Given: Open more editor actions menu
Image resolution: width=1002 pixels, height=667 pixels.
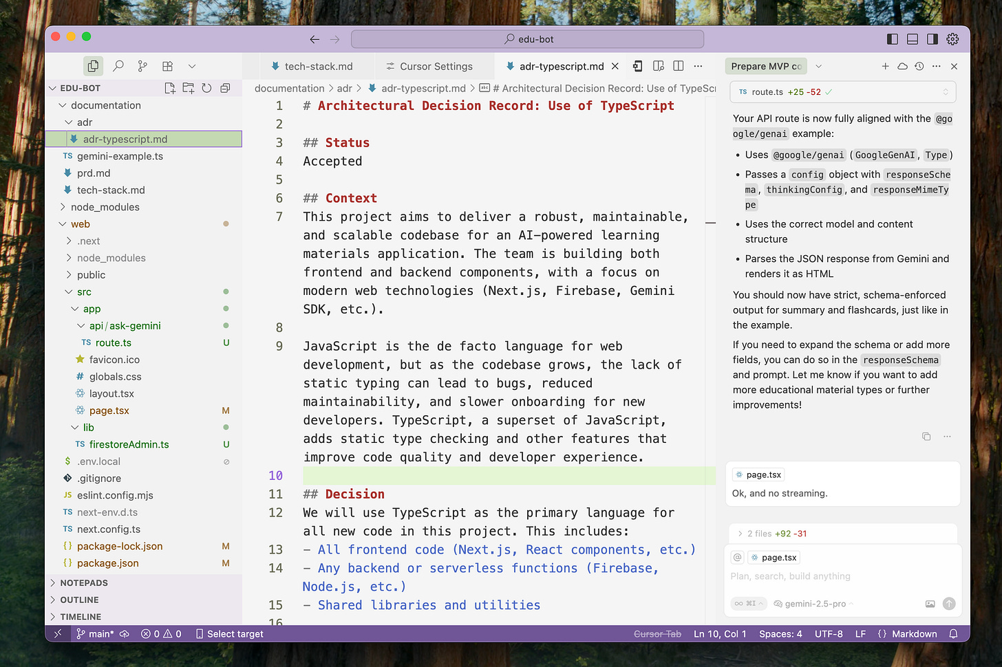Looking at the screenshot, I should pyautogui.click(x=699, y=66).
